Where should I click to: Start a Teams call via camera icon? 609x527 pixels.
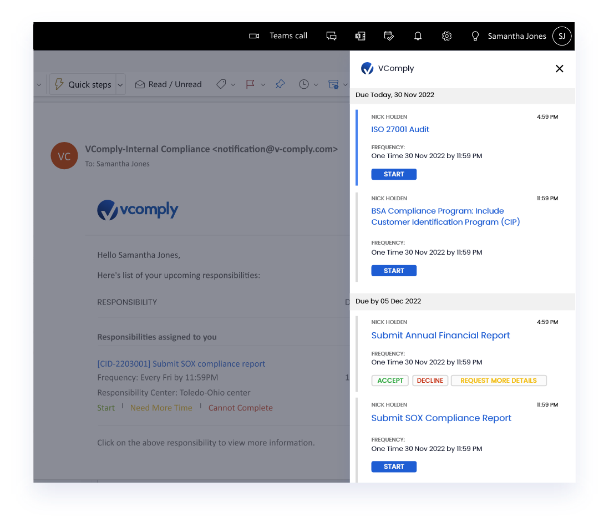[x=254, y=36]
